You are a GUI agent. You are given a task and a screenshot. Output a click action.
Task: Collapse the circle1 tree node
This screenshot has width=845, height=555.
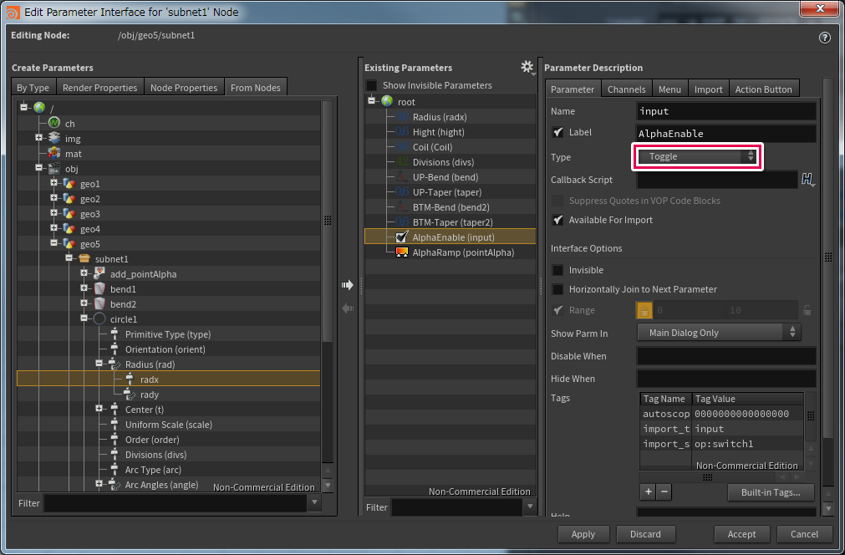pyautogui.click(x=84, y=318)
